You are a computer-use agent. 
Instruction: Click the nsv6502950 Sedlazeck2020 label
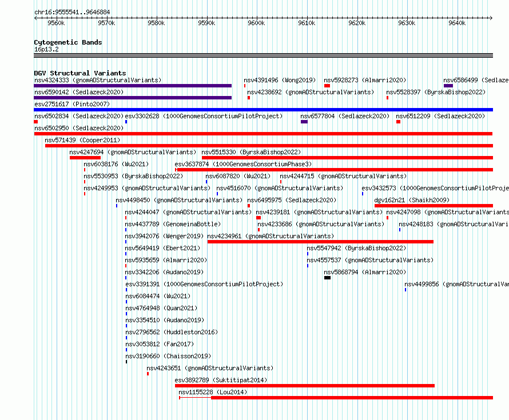click(79, 128)
